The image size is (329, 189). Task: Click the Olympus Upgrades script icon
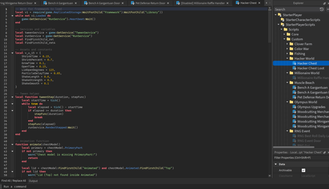click(294, 107)
